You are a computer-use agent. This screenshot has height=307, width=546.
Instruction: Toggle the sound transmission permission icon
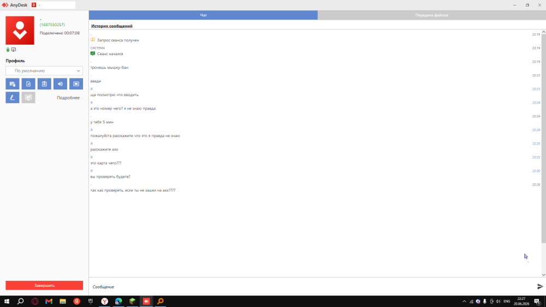60,84
